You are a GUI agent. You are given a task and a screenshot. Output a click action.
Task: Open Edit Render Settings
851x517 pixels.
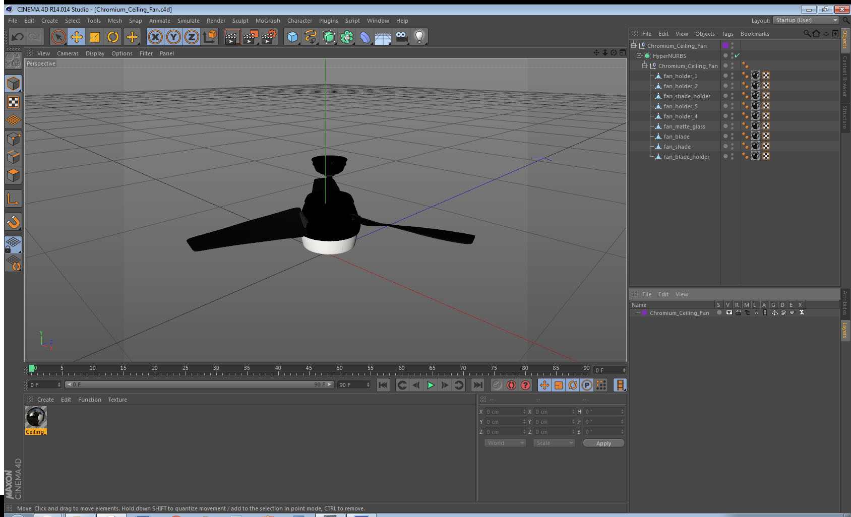coord(269,37)
